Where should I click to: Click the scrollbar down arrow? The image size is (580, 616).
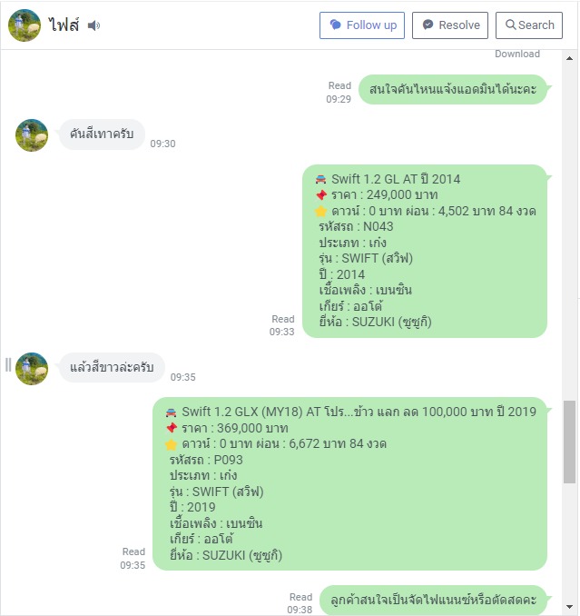(569, 607)
